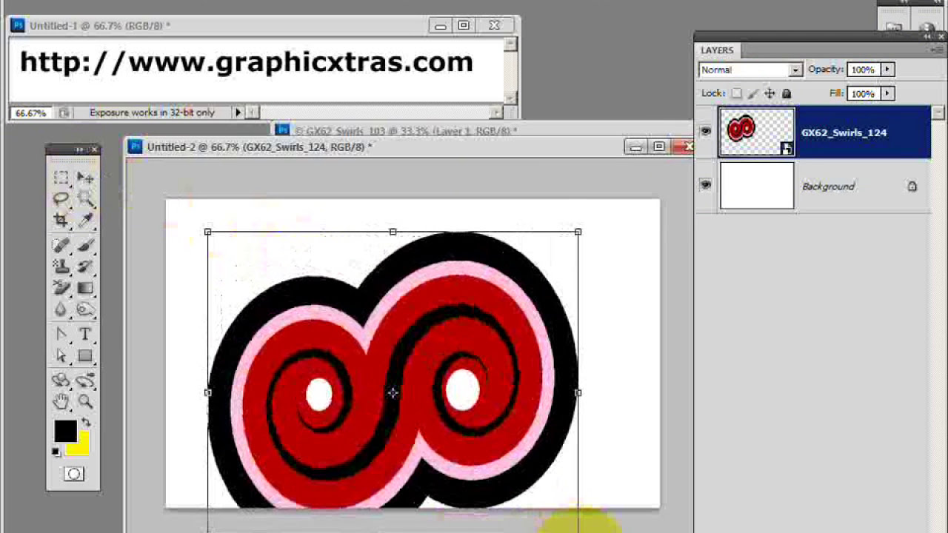Hide the Background layer
The width and height of the screenshot is (948, 533).
[706, 185]
